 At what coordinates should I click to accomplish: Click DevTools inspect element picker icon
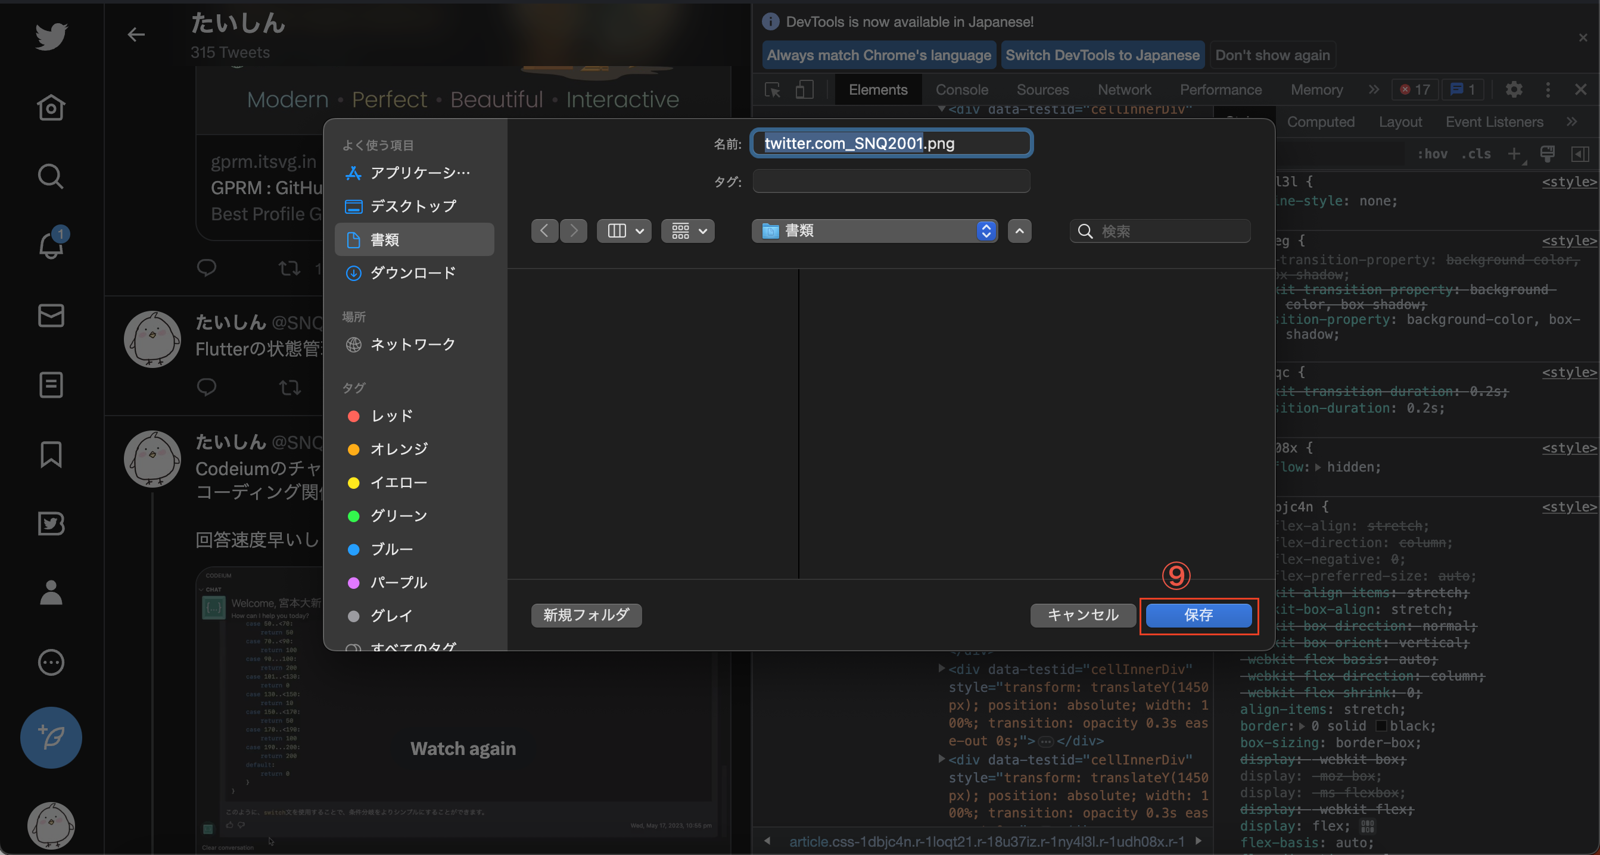point(773,90)
